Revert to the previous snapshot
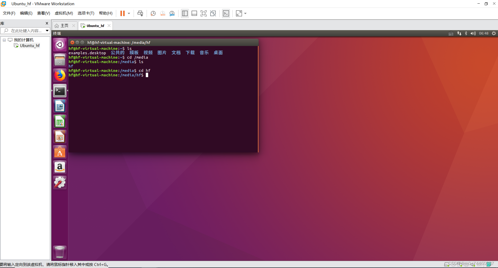This screenshot has width=498, height=268. click(163, 14)
